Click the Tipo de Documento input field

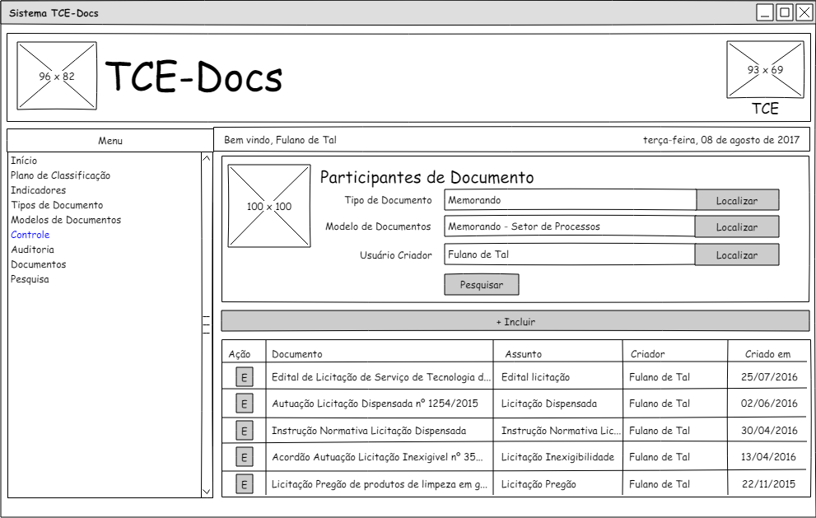tap(570, 200)
